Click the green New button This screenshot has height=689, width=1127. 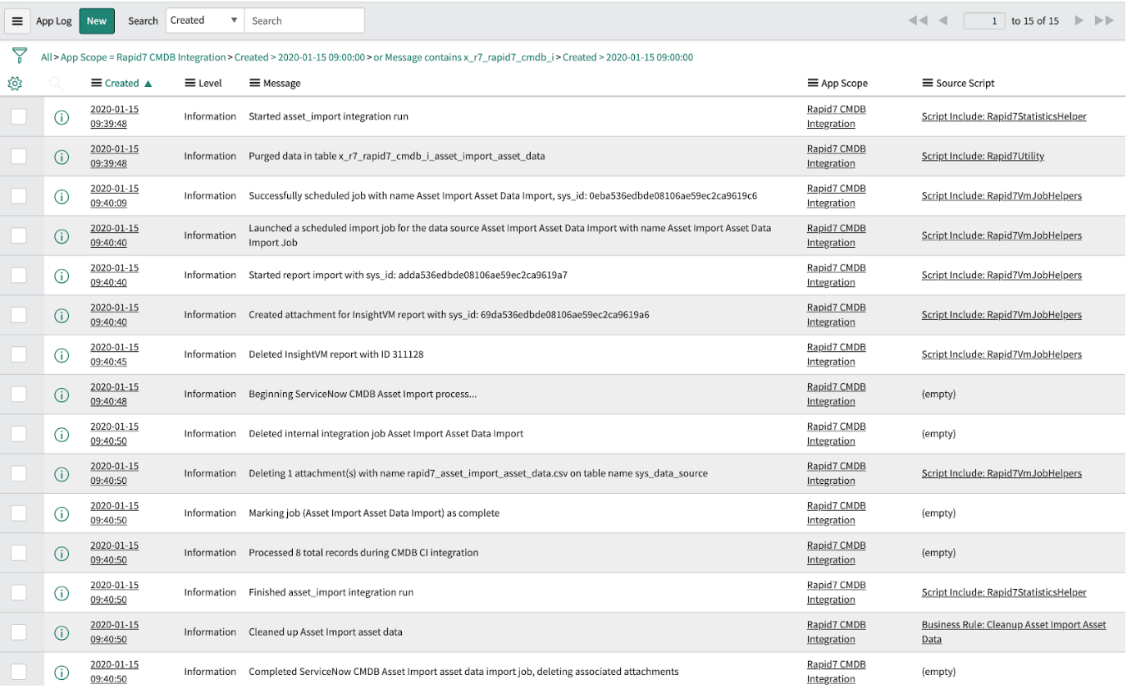[x=97, y=21]
